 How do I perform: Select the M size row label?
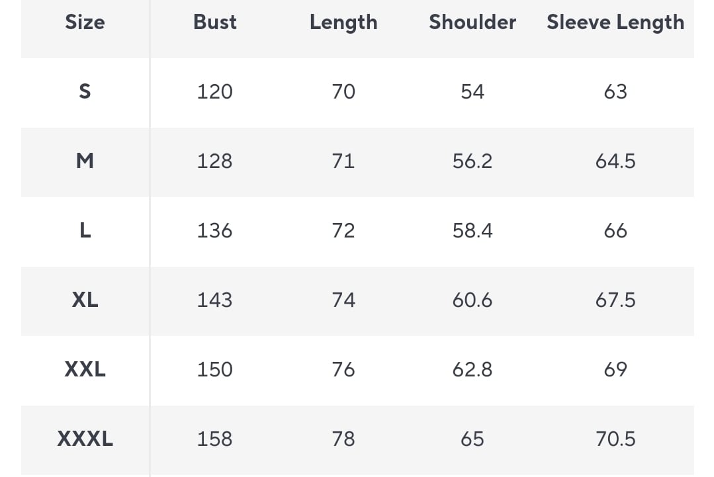click(85, 161)
